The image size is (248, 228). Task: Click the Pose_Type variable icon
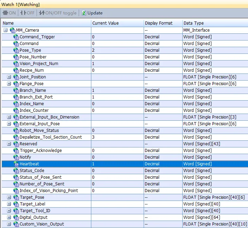pyautogui.click(x=16, y=50)
